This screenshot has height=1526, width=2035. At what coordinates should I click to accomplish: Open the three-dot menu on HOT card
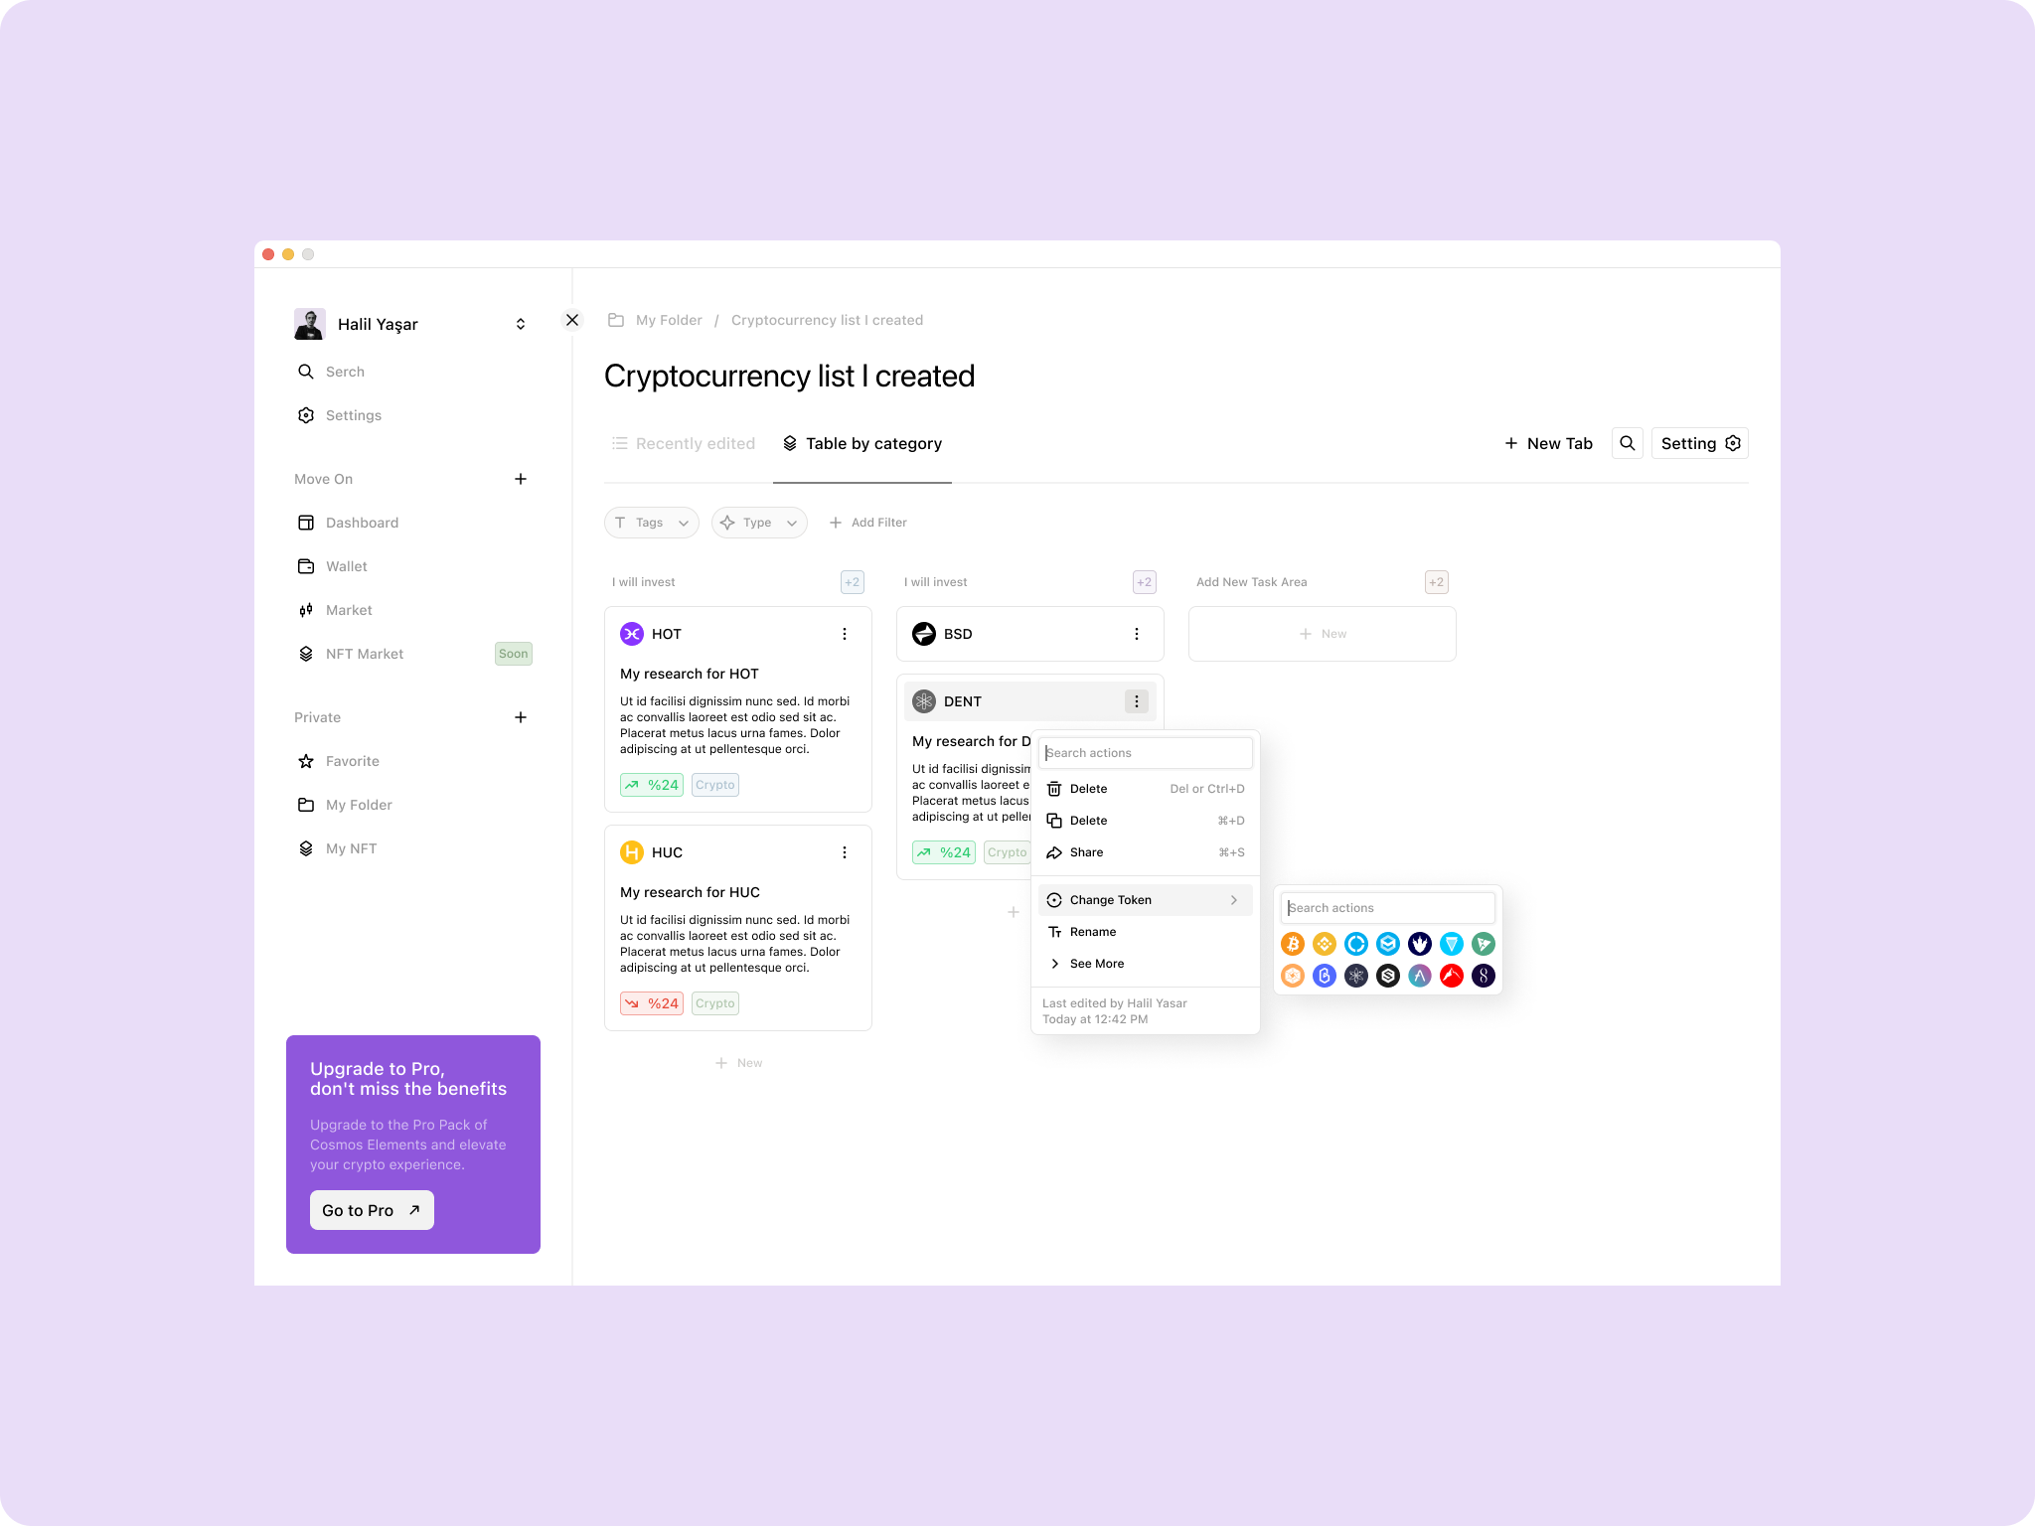pos(845,633)
